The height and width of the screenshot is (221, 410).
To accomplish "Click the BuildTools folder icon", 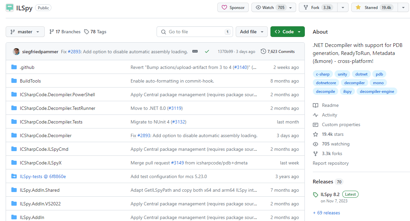I will tap(14, 81).
